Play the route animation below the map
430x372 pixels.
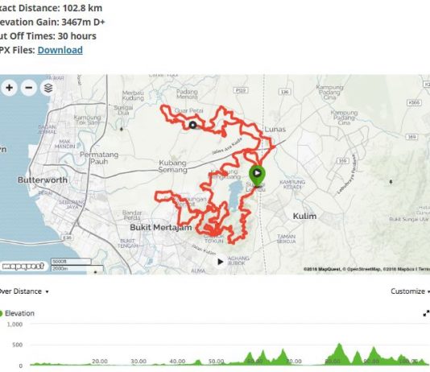(220, 262)
